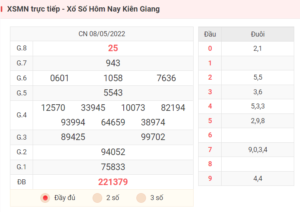Click the G.3 number 99702
Image resolution: width=300 pixels, height=212 pixels.
(153, 137)
